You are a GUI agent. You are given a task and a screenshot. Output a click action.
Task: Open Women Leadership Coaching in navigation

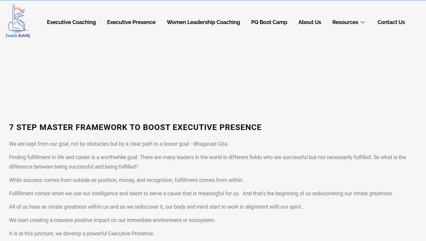coord(203,22)
